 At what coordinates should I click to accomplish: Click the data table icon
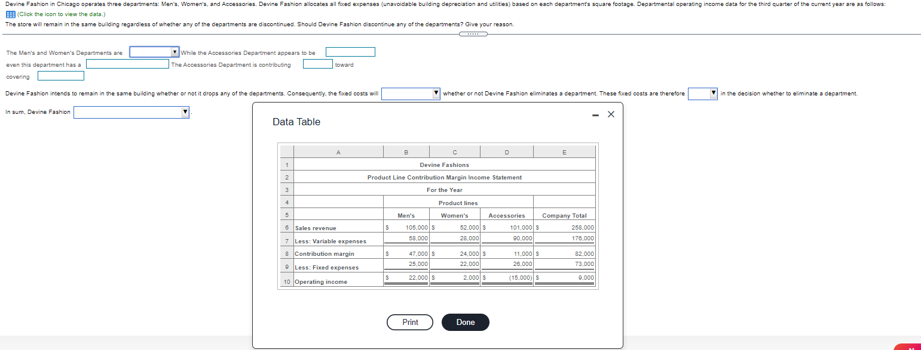[x=10, y=14]
